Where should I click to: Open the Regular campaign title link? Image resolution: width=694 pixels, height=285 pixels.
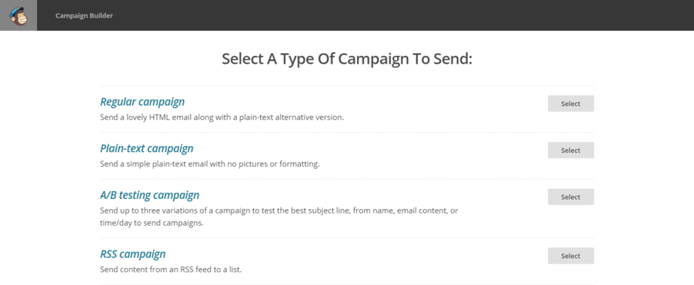coord(142,102)
